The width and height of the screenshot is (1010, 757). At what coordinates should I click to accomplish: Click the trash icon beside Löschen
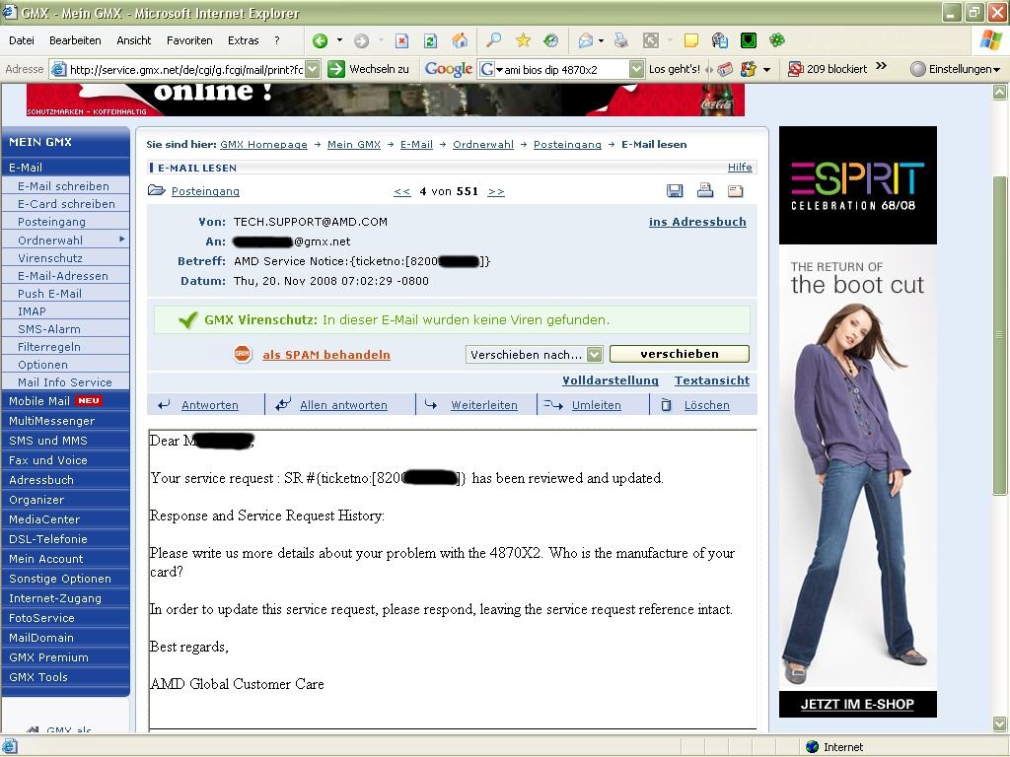pos(667,405)
